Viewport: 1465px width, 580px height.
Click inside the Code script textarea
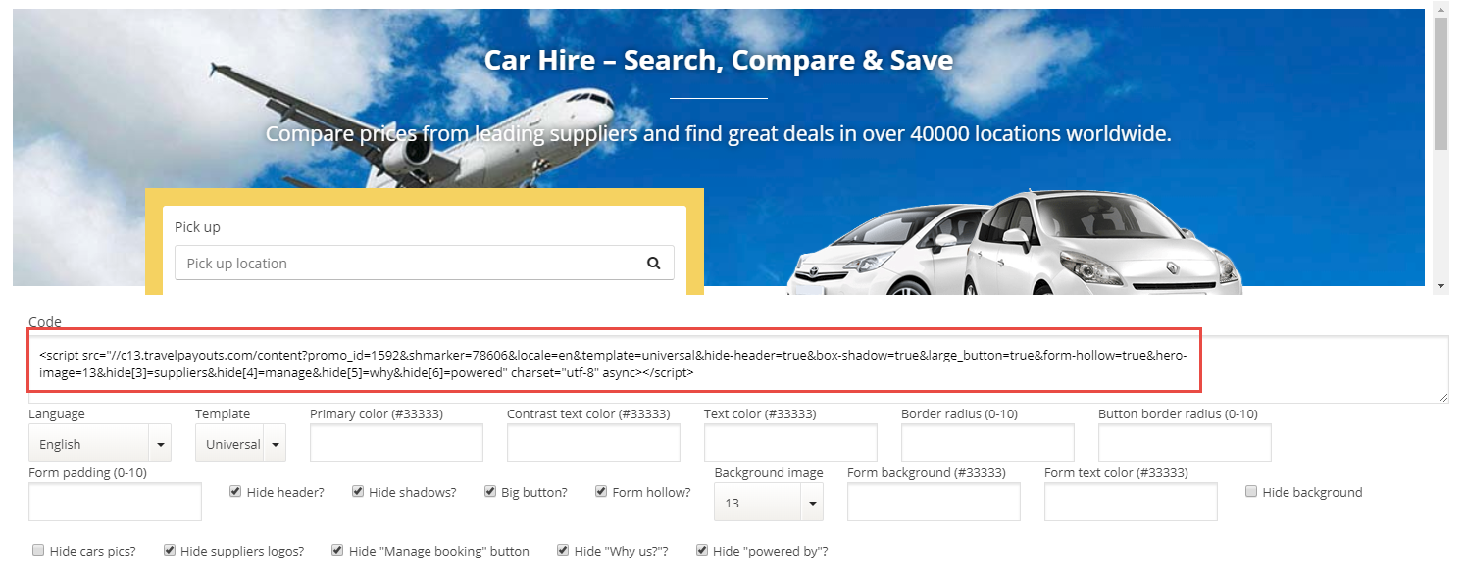[x=738, y=369]
